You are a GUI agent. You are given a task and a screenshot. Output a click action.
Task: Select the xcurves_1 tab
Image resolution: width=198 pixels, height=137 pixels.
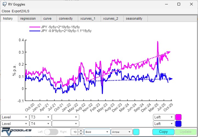(x=88, y=19)
